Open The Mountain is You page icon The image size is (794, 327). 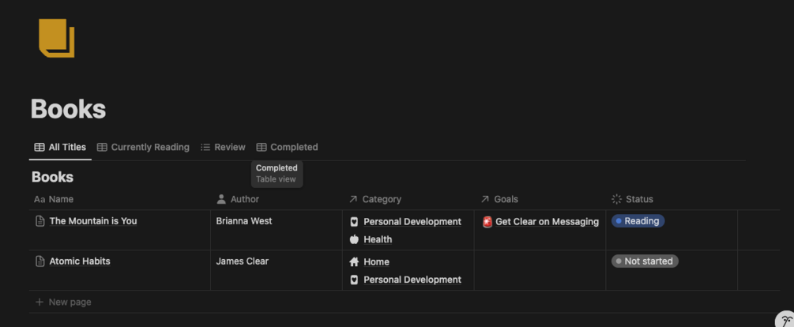point(40,221)
